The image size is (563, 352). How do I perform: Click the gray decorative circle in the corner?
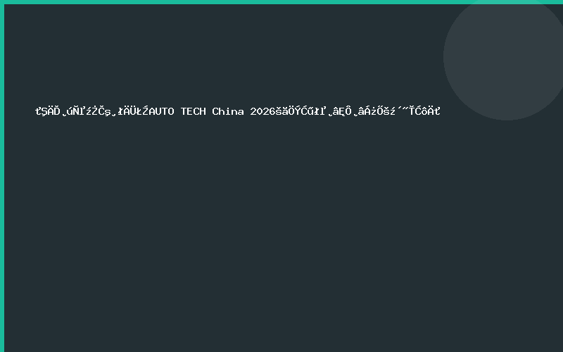click(503, 56)
